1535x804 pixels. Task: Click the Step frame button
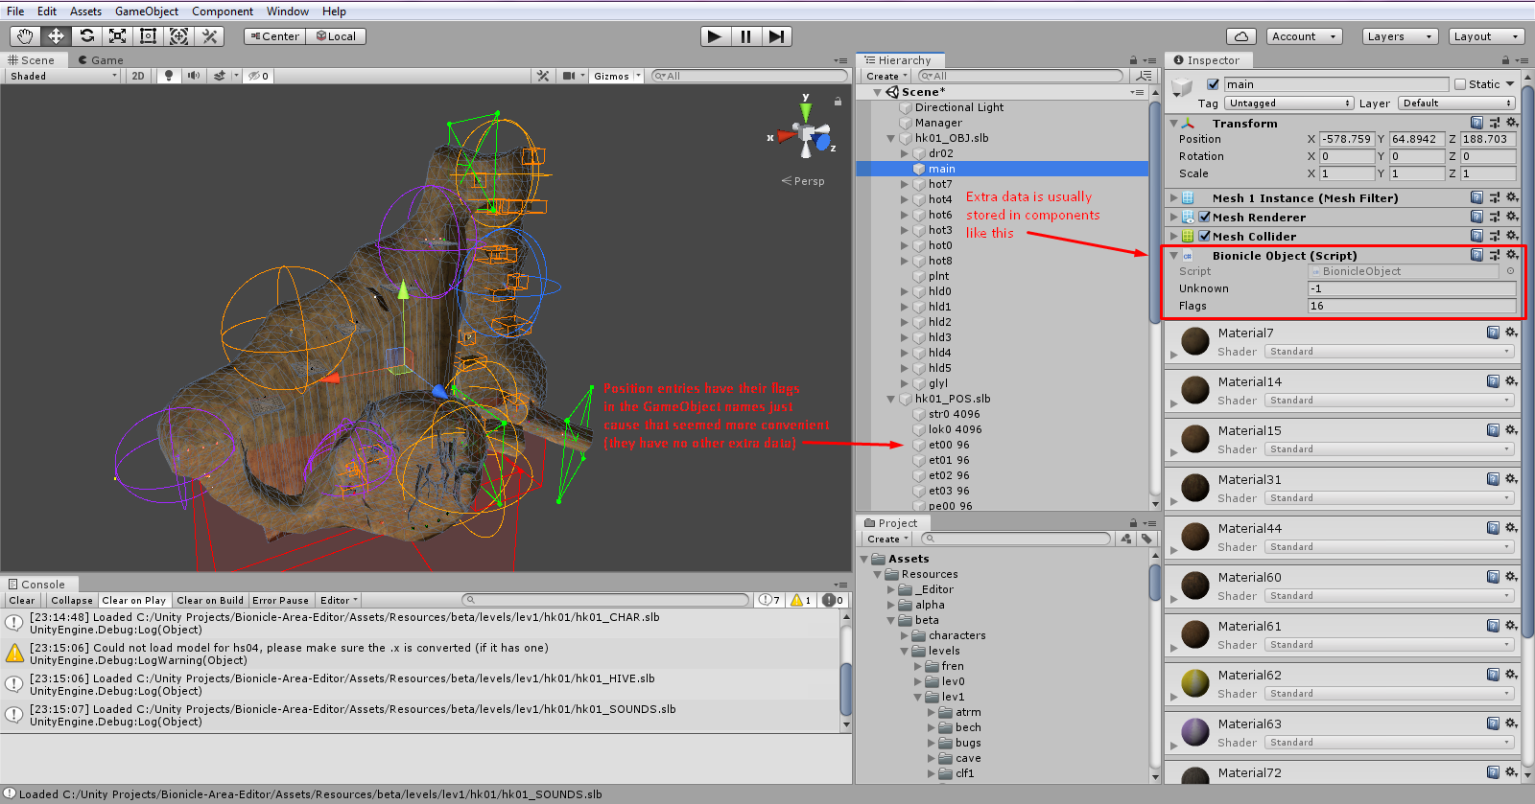(x=776, y=36)
